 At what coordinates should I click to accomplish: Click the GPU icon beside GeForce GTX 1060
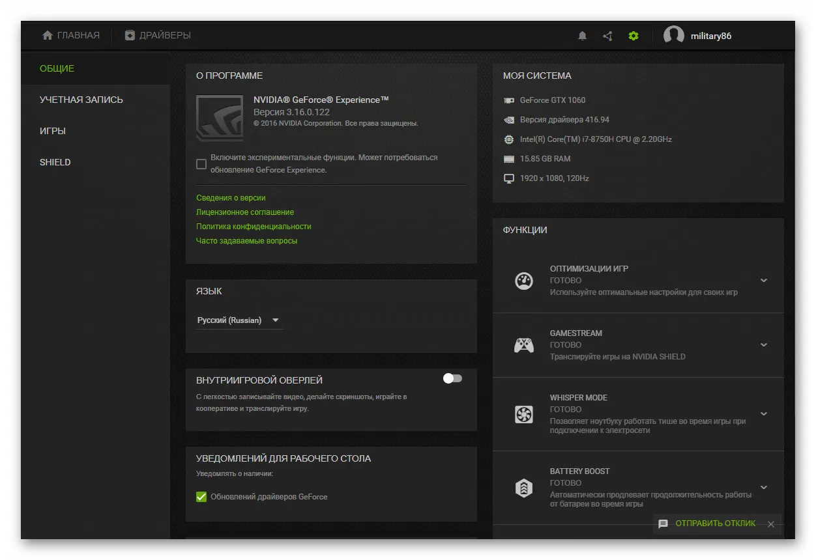pyautogui.click(x=509, y=100)
